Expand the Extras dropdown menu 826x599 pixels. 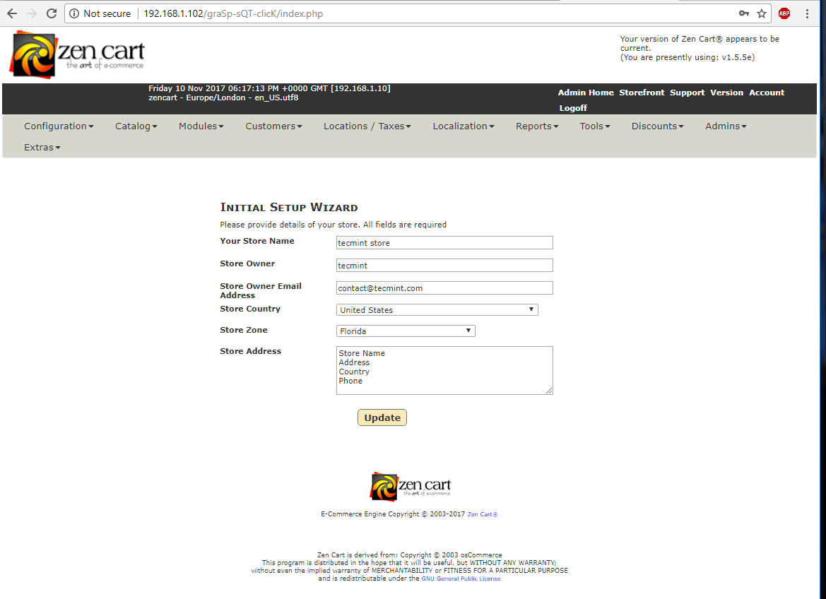click(42, 147)
